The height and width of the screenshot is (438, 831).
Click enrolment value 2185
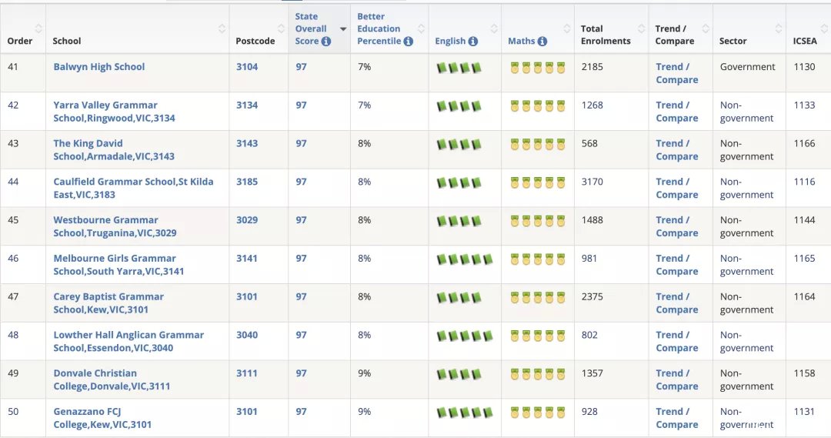click(x=592, y=67)
